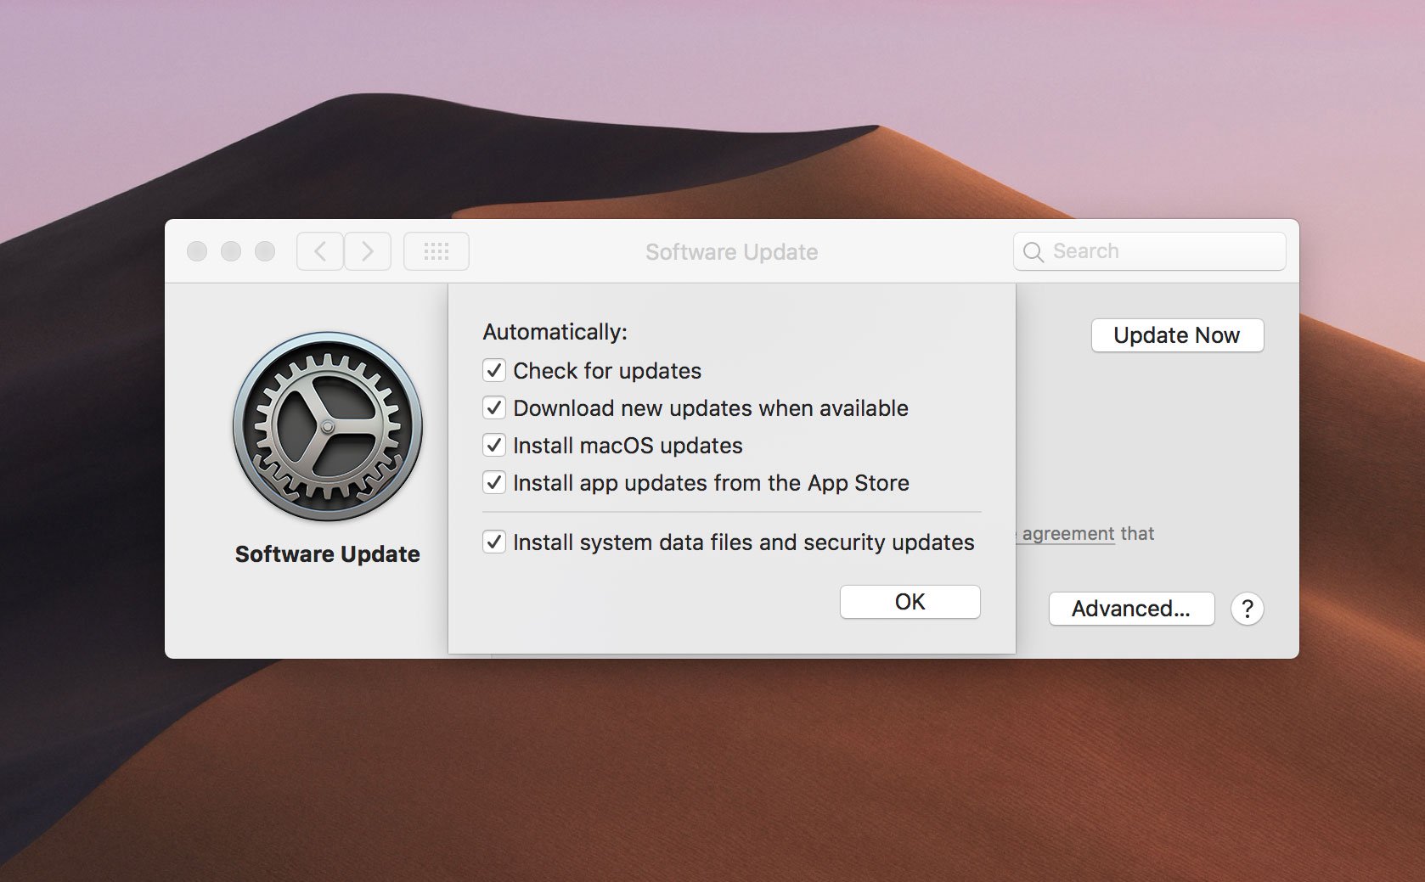The height and width of the screenshot is (882, 1425).
Task: Toggle Install app updates from the App Store
Action: [494, 483]
